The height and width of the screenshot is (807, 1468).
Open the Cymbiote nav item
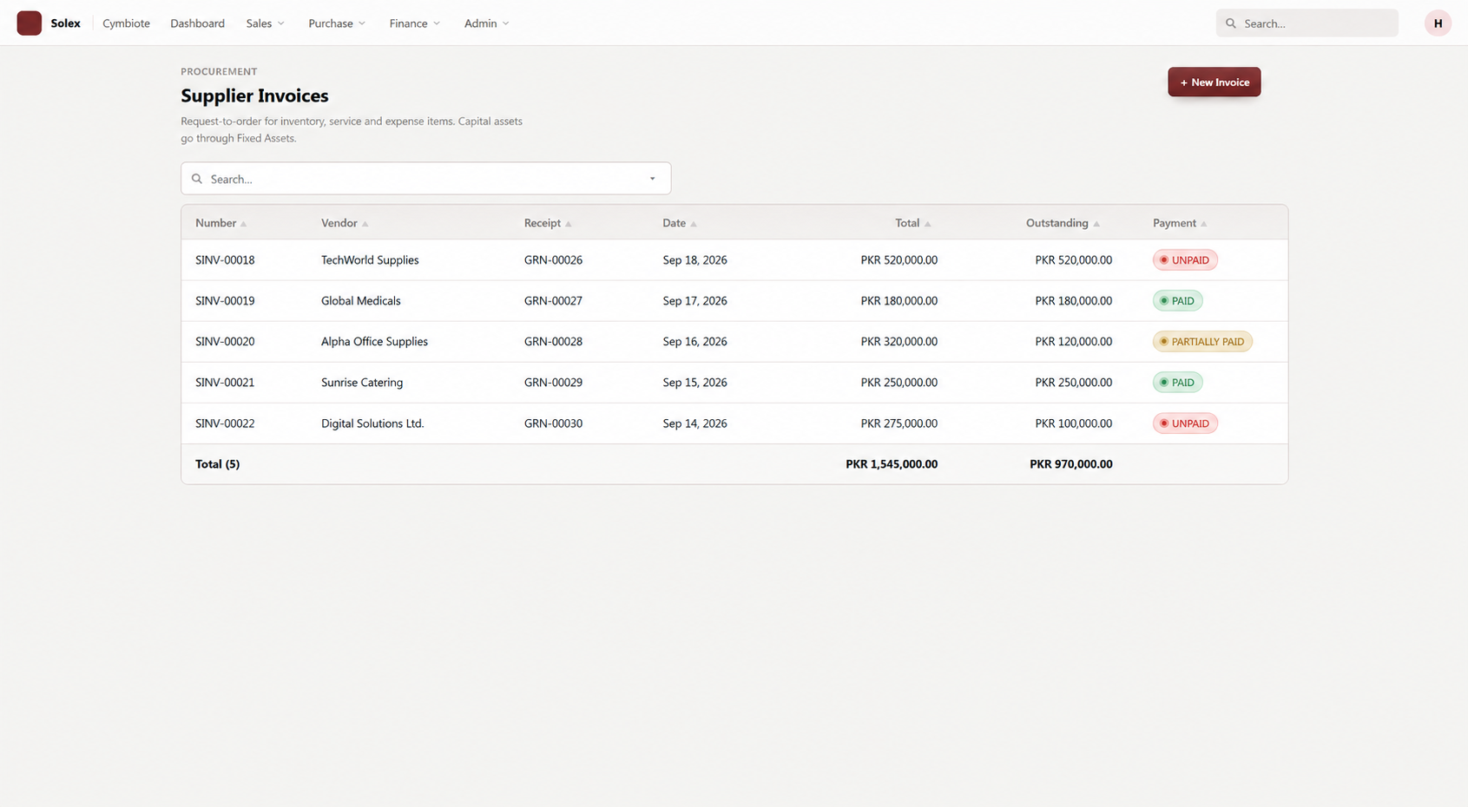[x=126, y=23]
